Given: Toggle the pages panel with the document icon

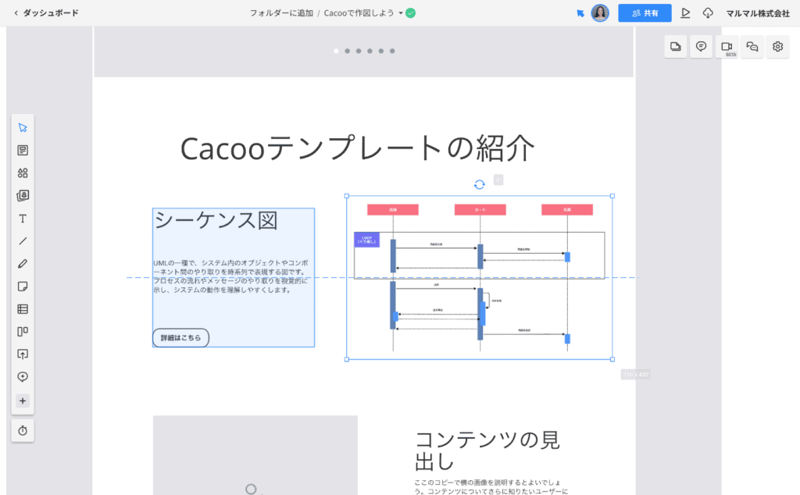Looking at the screenshot, I should point(675,46).
